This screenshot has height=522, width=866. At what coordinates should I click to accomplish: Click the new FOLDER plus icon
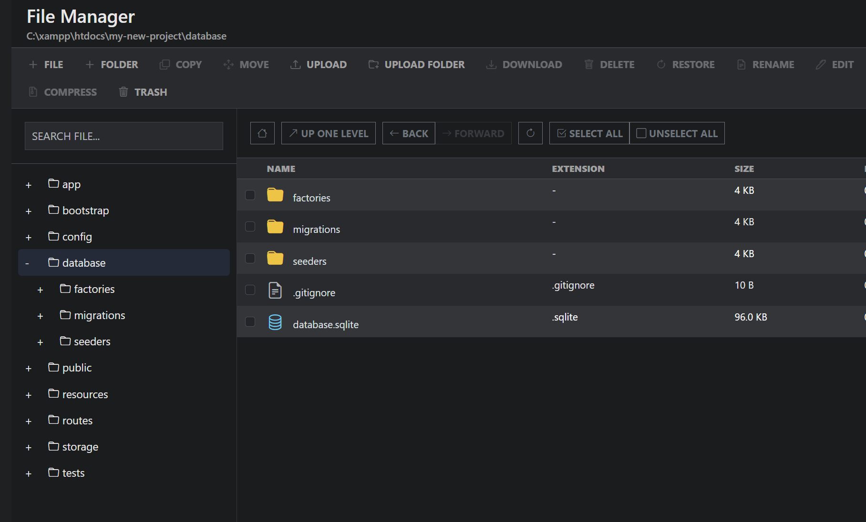pos(90,64)
